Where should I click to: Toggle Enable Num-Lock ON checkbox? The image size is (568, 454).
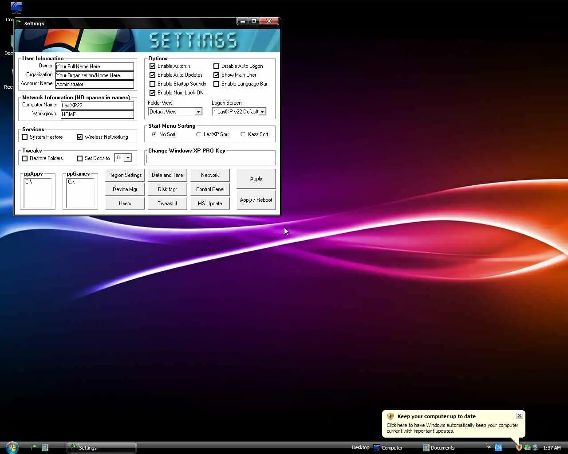tap(152, 93)
